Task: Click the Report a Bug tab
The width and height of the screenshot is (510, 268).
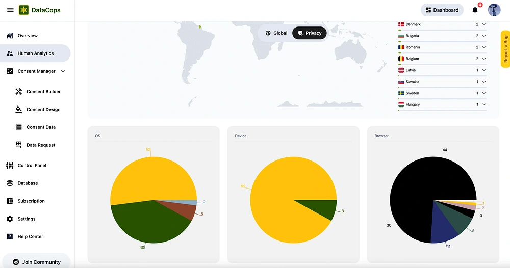Action: pos(505,49)
